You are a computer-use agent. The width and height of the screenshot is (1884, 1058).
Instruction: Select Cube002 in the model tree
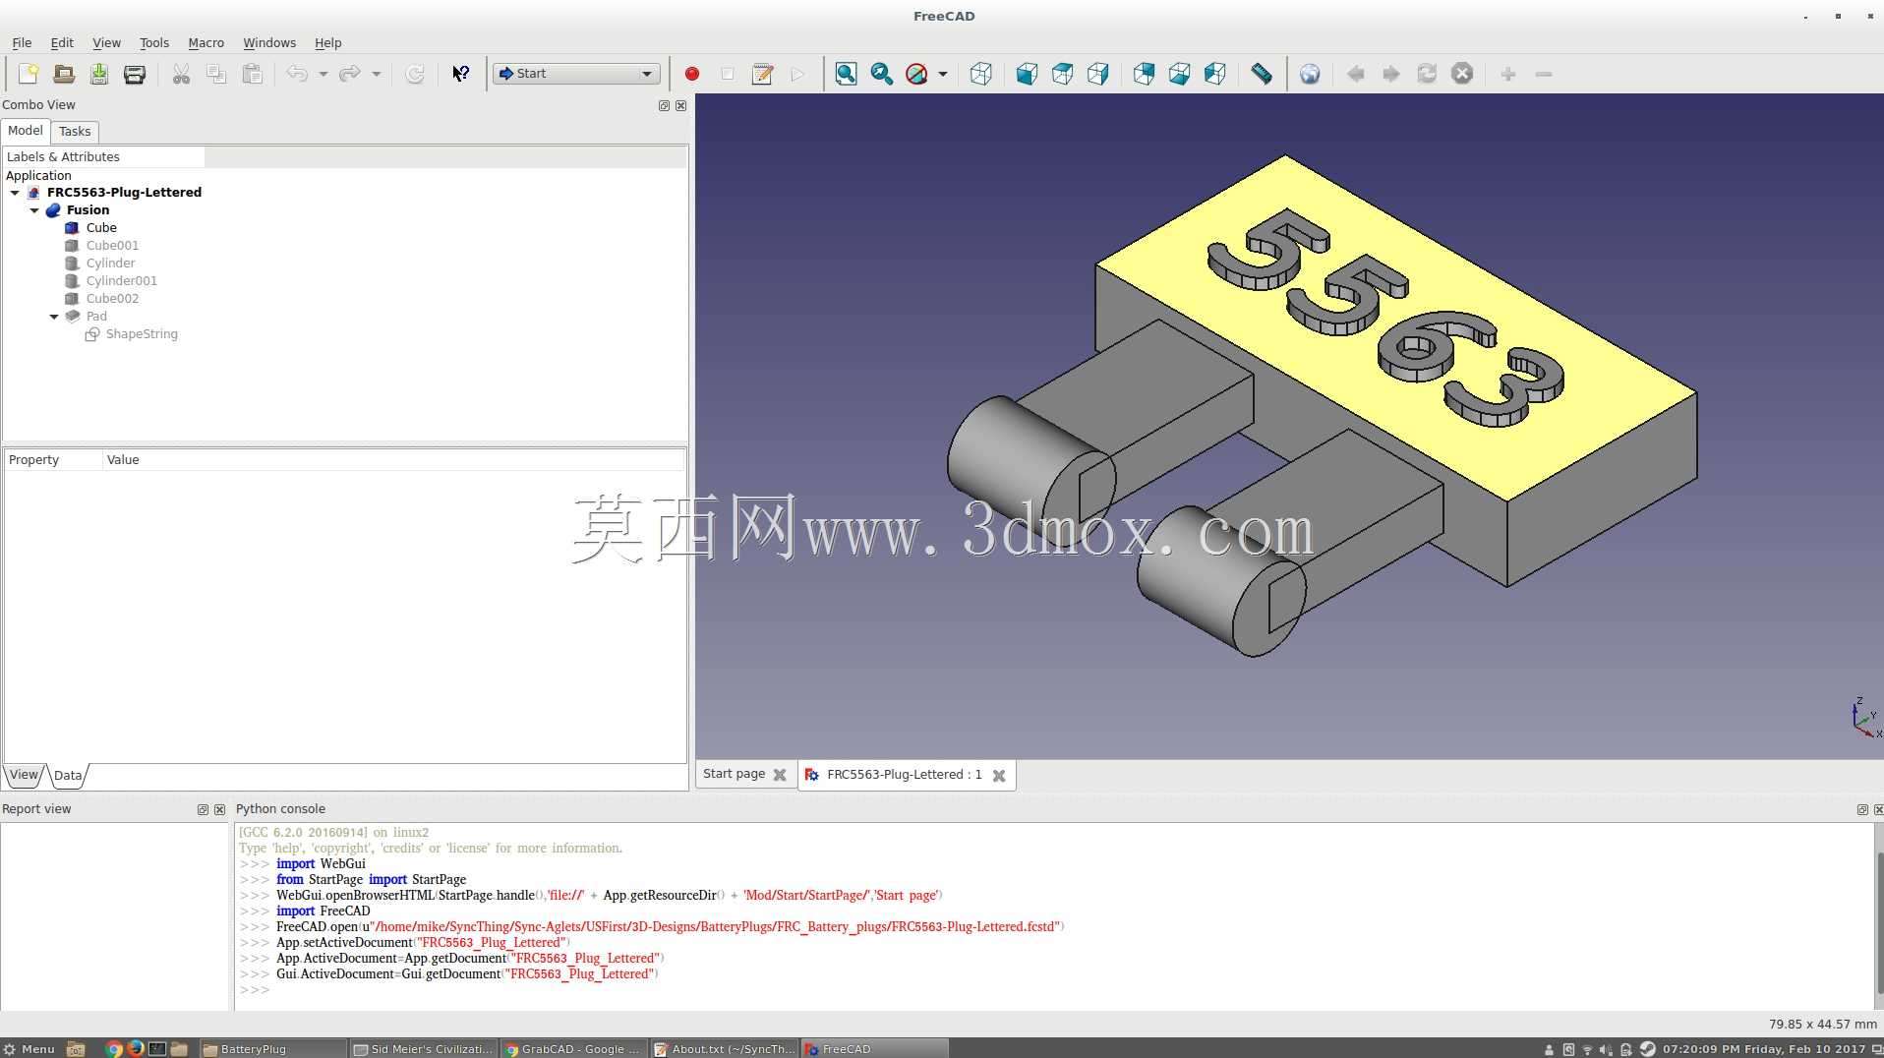112,299
